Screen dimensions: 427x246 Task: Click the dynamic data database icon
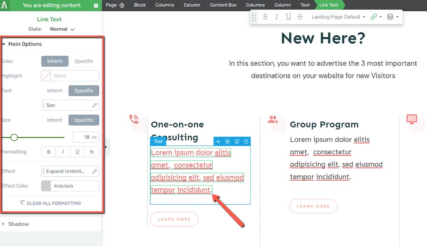click(x=390, y=17)
